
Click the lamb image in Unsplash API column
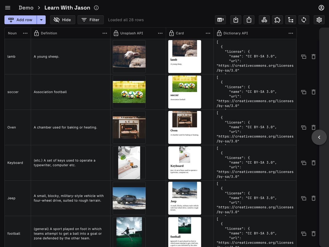tap(129, 56)
